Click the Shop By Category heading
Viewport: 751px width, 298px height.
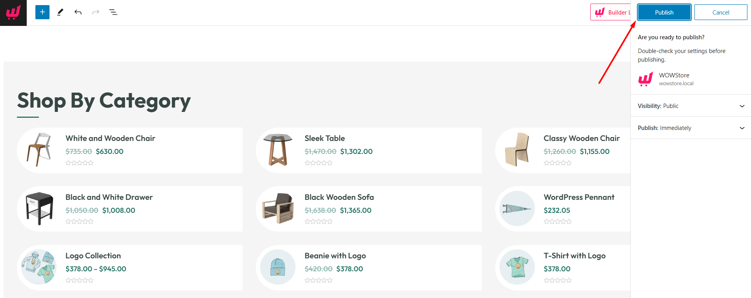(x=103, y=101)
